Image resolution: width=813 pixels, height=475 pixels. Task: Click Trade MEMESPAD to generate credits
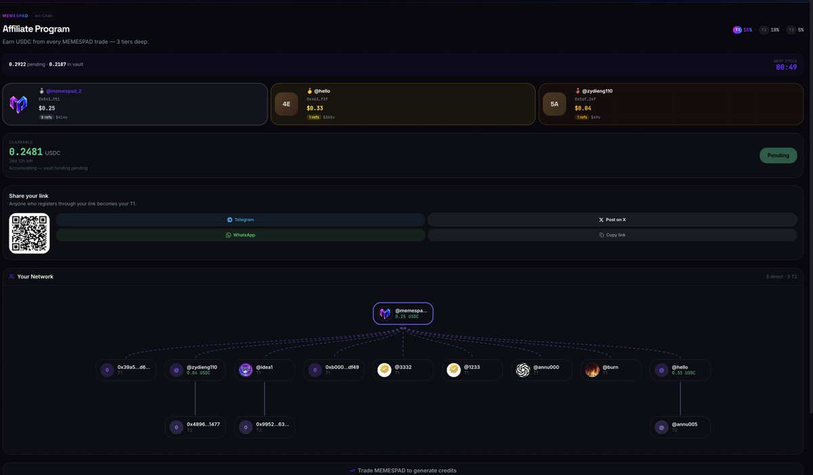click(x=403, y=470)
